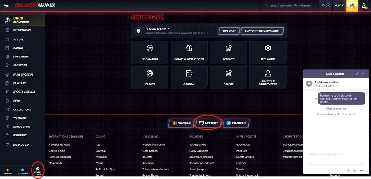Select the Compte & Vérification person icon
The width and height of the screenshot is (371, 179).
pos(268,73)
